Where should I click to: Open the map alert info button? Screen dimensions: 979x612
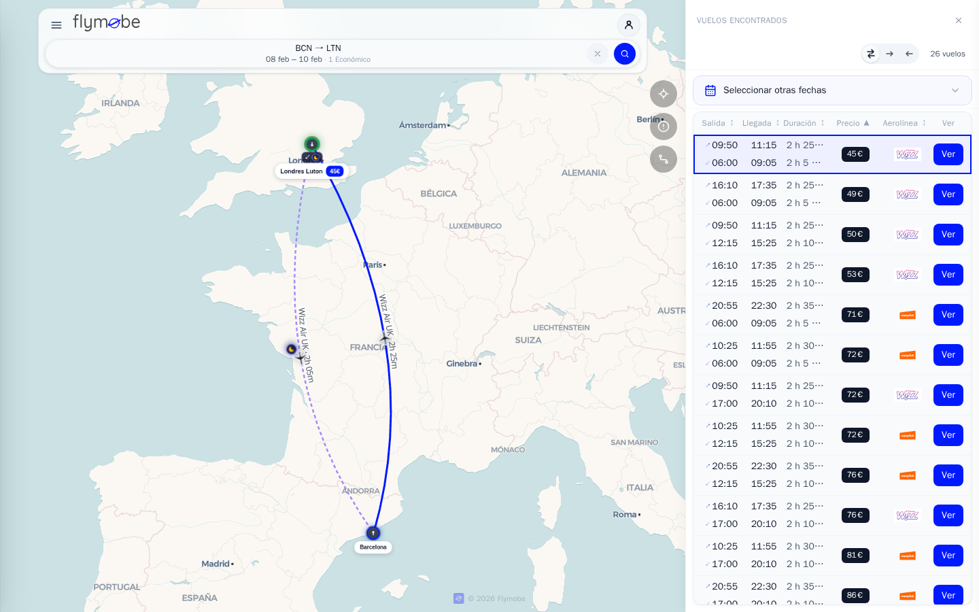pyautogui.click(x=664, y=126)
